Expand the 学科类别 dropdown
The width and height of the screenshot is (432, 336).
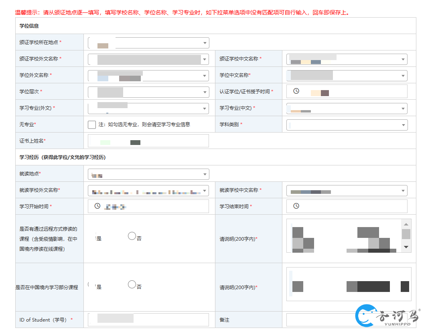[x=347, y=125]
